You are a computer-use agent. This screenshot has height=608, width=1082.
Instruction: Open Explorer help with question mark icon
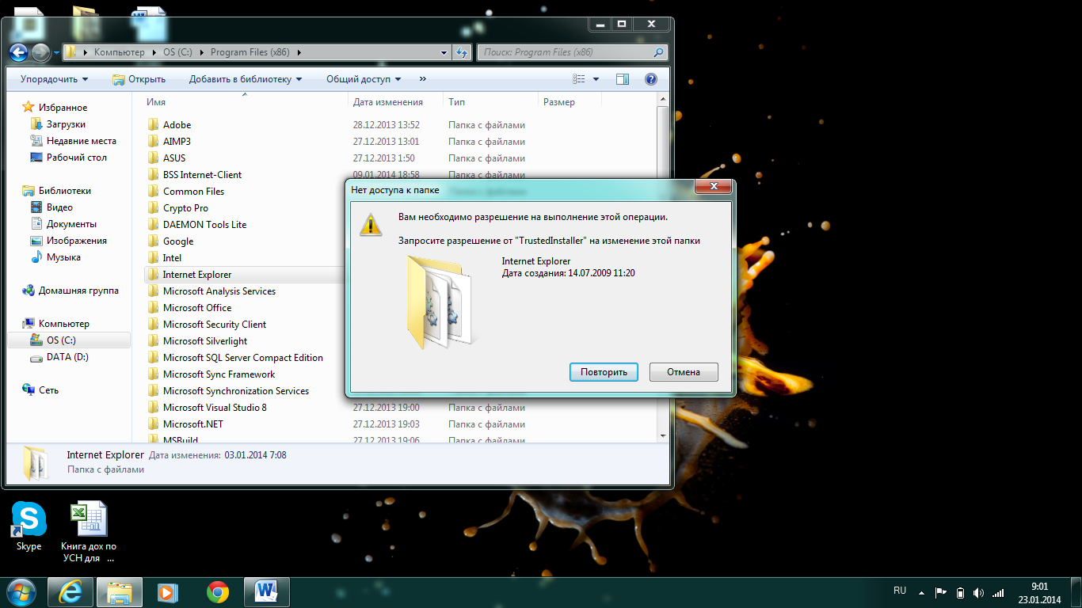(x=651, y=79)
